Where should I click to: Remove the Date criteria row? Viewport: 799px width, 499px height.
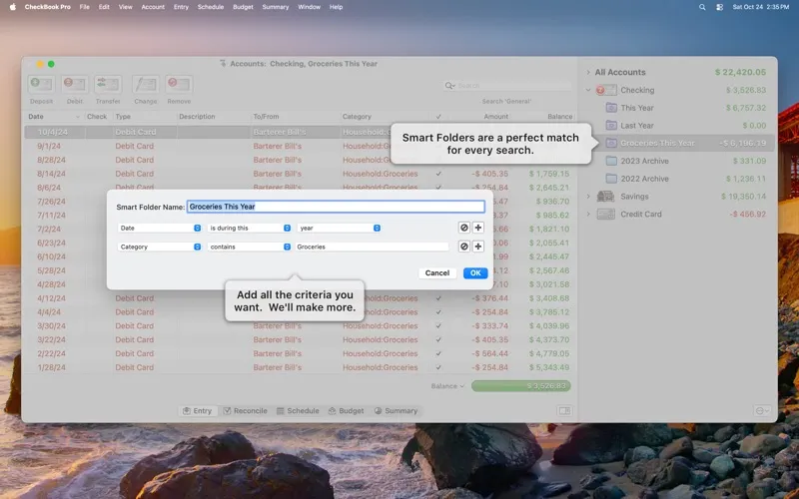point(463,228)
